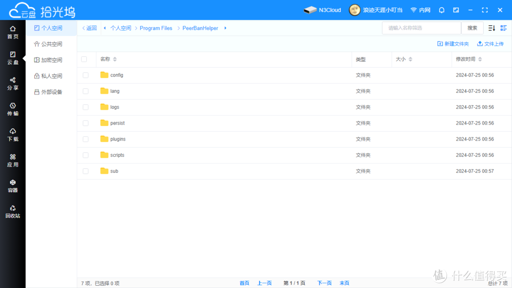
Task: Go to 首页 (Home) via sidebar icon
Action: click(x=13, y=32)
